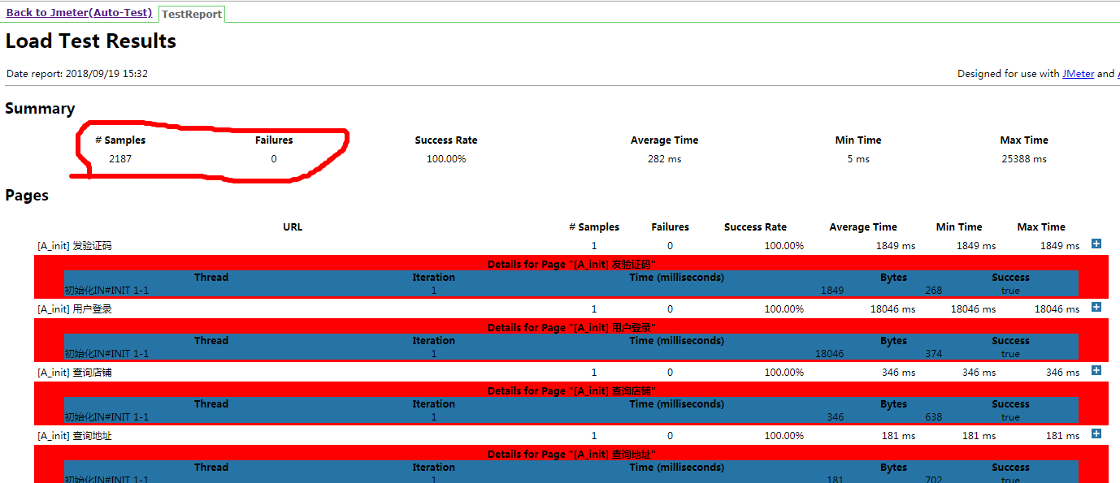This screenshot has height=483, width=1120.
Task: Click the Pages section heading
Action: tap(27, 196)
